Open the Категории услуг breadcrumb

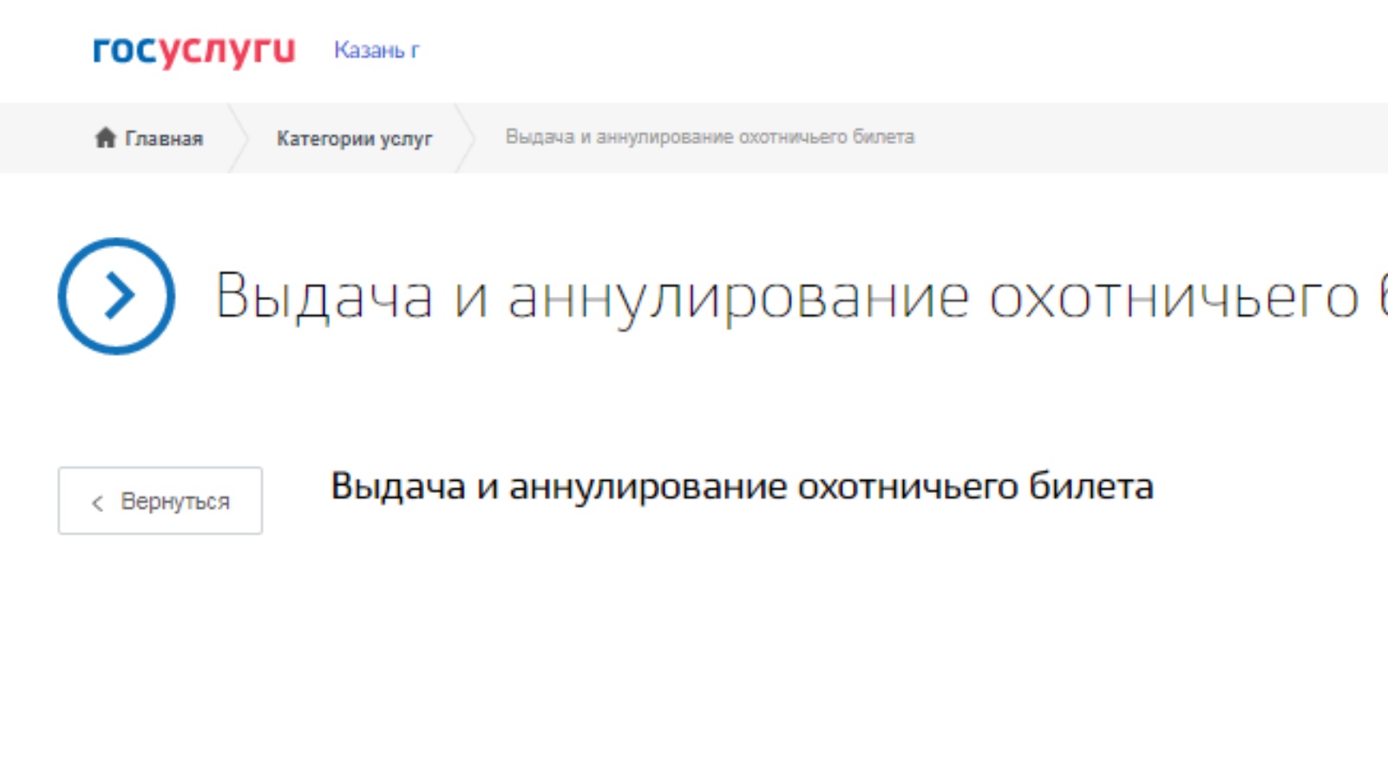pyautogui.click(x=354, y=139)
